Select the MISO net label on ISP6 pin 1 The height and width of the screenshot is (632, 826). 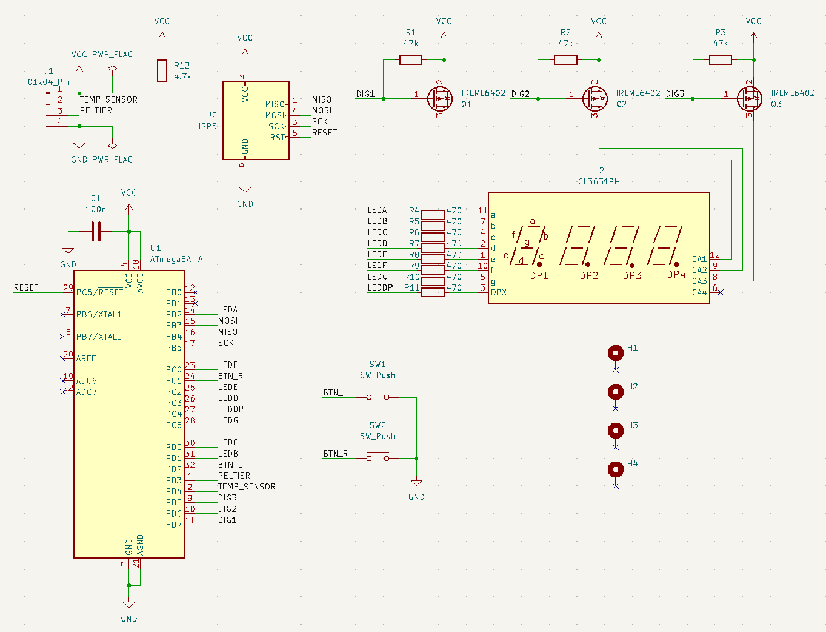322,99
